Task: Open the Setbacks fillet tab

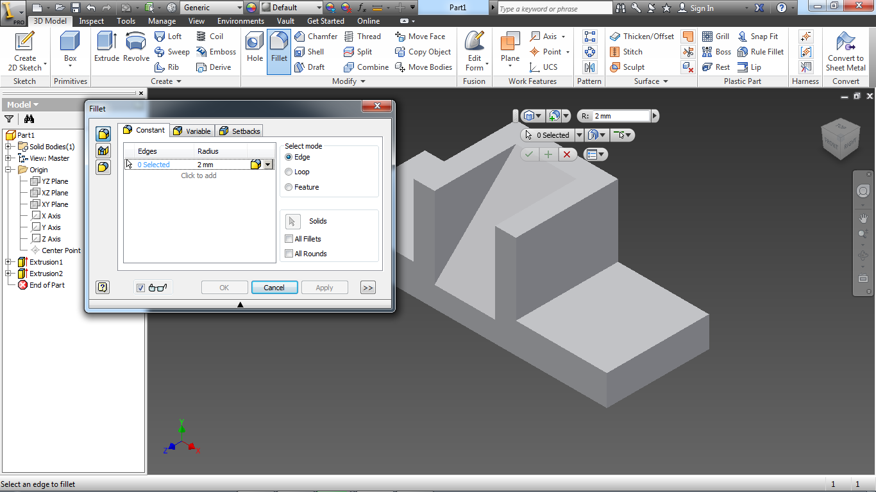Action: pos(239,131)
